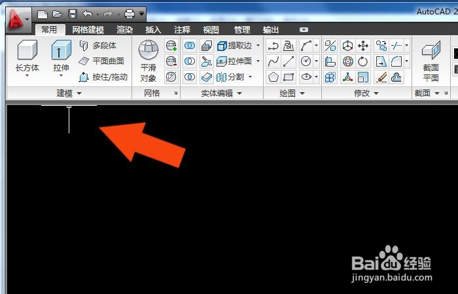The height and width of the screenshot is (294, 458).
Task: Open the 拉伸面 dropdown arrow
Action: pos(258,61)
